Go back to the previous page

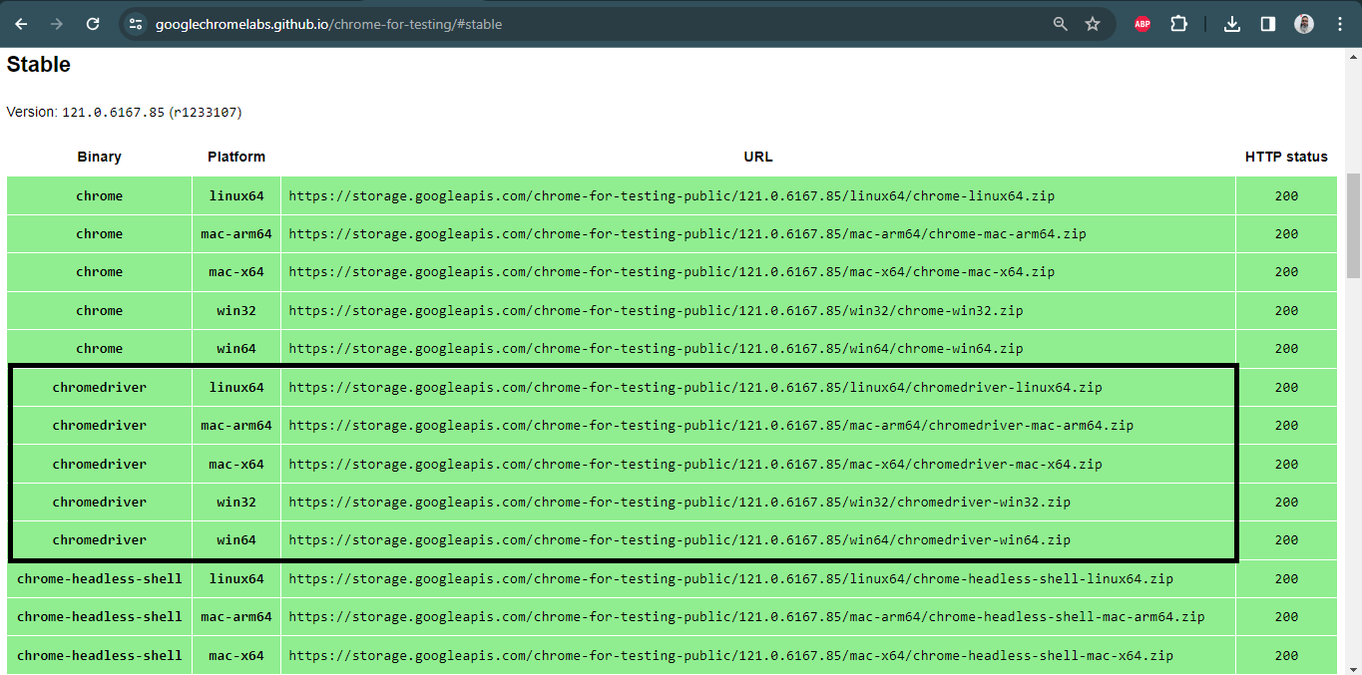21,24
